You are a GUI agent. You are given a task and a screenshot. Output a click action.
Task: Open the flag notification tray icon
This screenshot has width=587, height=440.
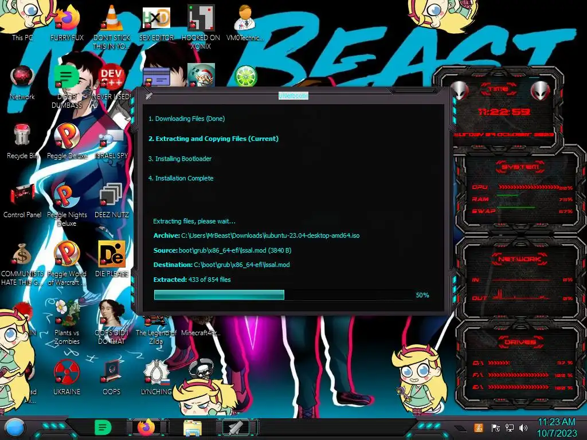tap(495, 427)
